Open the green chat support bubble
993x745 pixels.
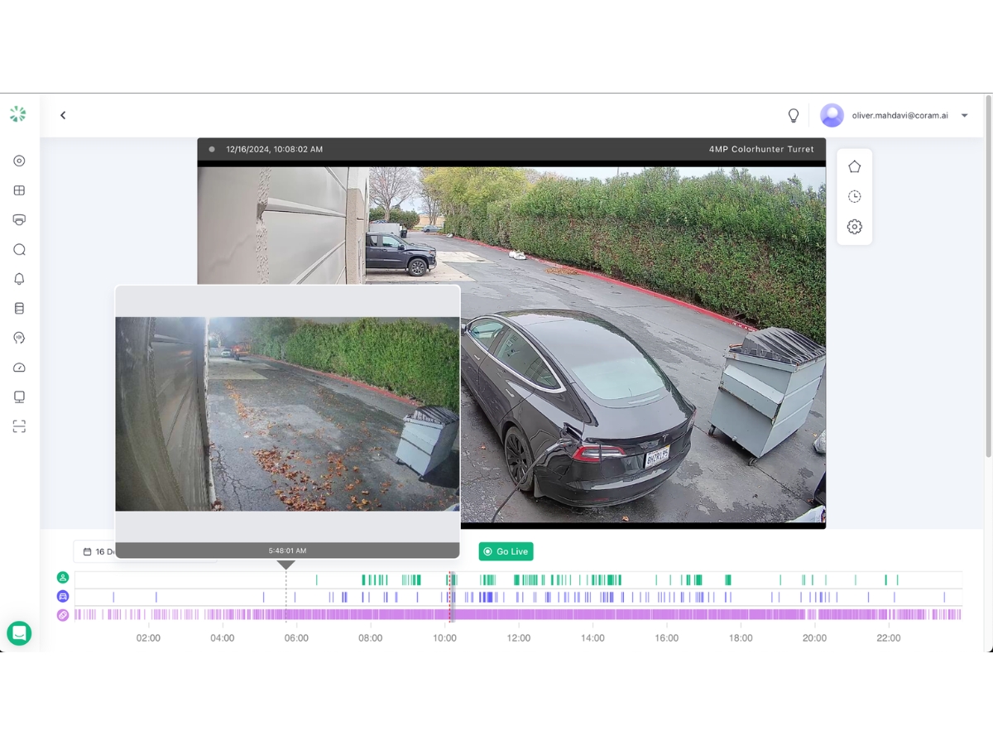click(x=19, y=633)
